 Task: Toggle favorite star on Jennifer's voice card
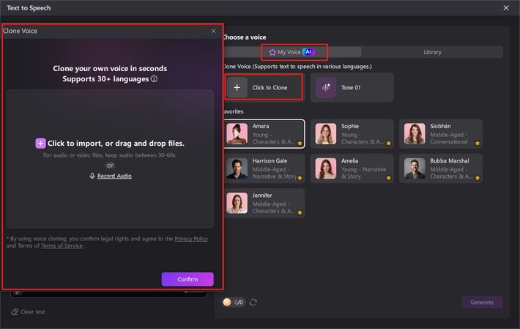click(x=300, y=212)
